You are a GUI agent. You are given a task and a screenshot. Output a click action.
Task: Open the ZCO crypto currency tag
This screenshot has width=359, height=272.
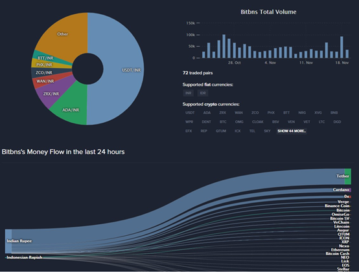coord(255,112)
